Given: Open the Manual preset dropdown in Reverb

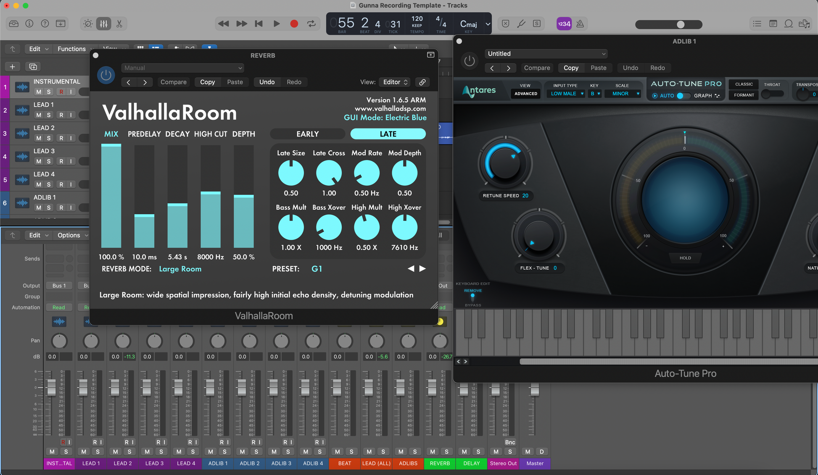Looking at the screenshot, I should click(x=183, y=68).
